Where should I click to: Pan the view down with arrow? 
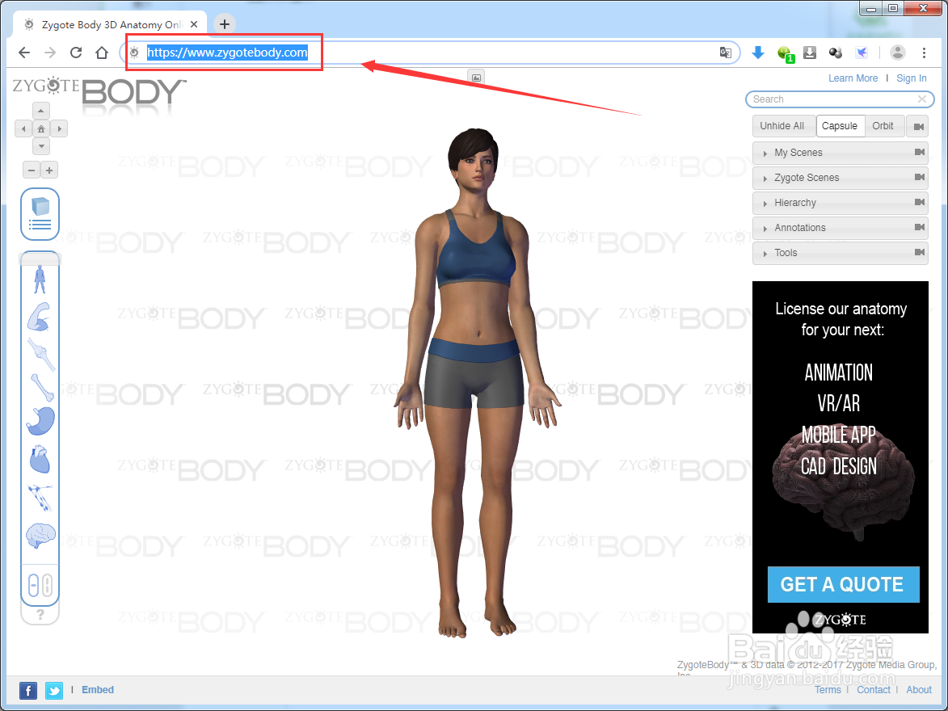40,145
